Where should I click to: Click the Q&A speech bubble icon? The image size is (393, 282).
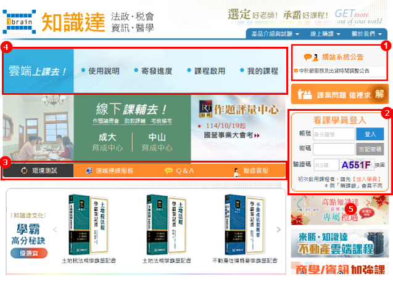click(x=168, y=171)
